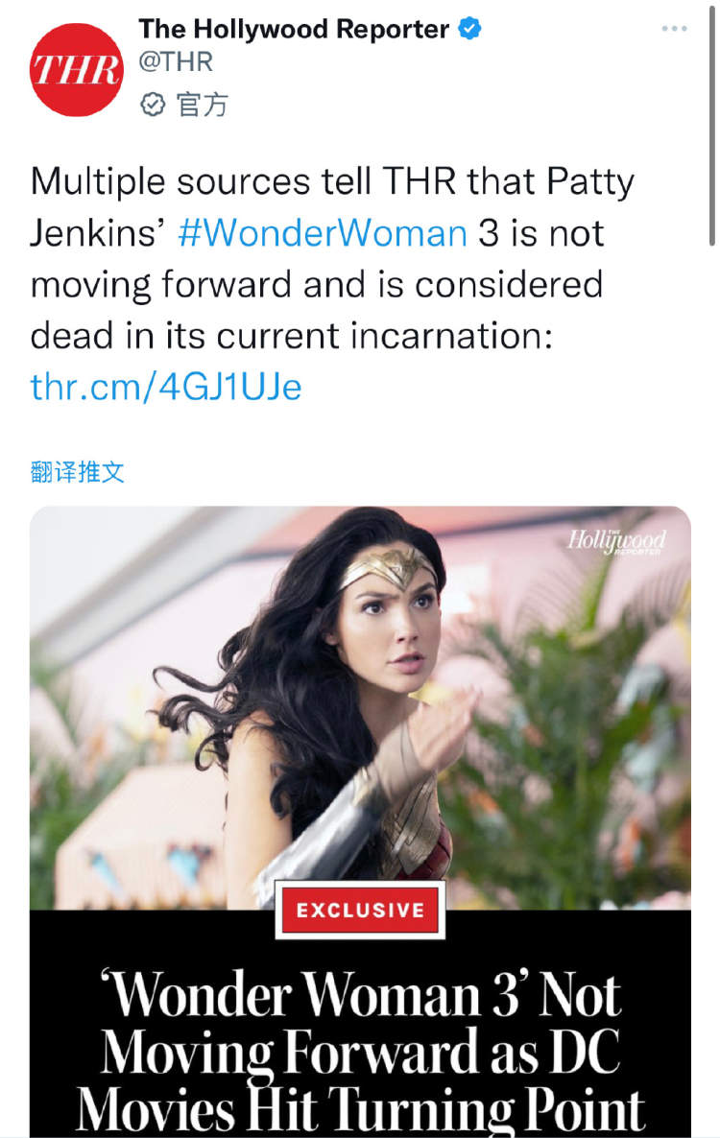Click the vertical scrollbar thumb
Viewport: 720px width, 1138px height.
[x=712, y=125]
